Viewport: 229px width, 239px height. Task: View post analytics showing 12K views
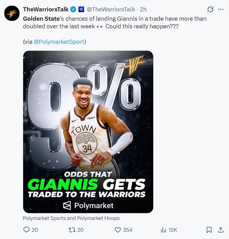click(163, 230)
